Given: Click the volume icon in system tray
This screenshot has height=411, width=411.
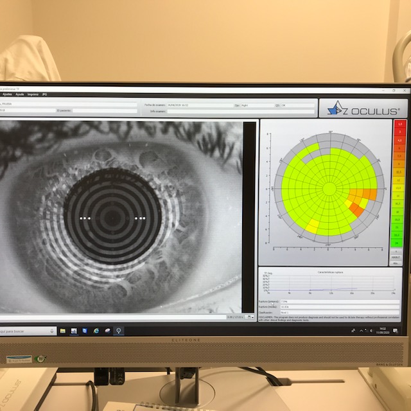Looking at the screenshot, I should (x=371, y=331).
